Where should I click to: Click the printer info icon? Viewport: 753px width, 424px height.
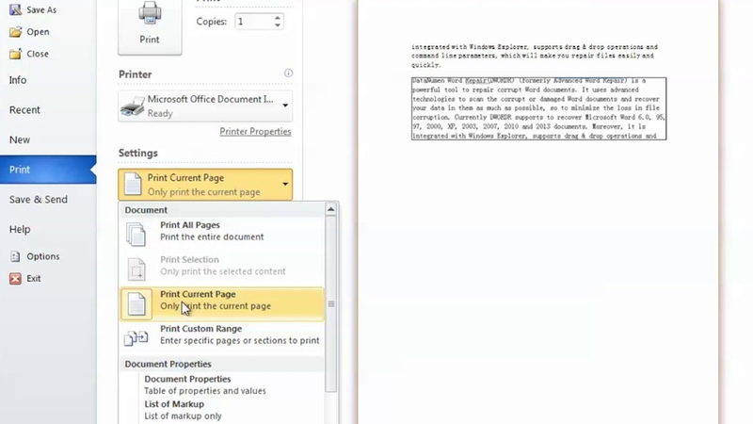(x=288, y=73)
